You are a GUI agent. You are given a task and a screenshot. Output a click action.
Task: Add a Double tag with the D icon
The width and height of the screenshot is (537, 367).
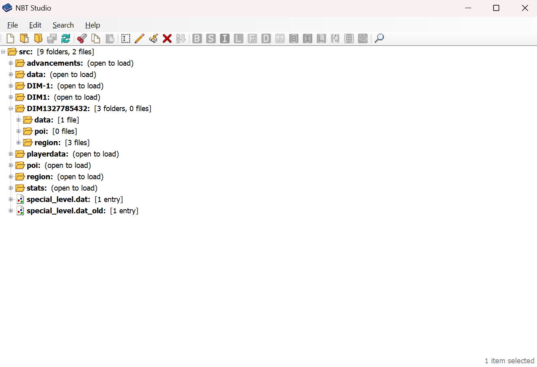pos(266,39)
